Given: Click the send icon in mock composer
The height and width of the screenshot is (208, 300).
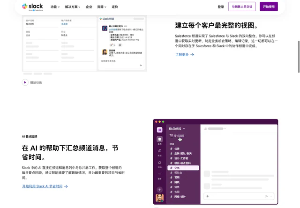Looking at the screenshot, I should point(267,196).
